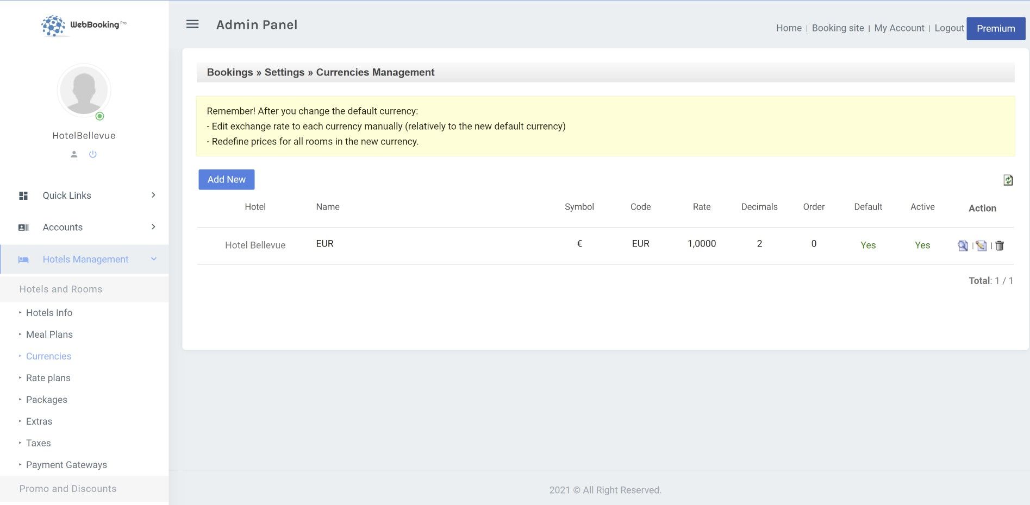Toggle the Default 'Yes' value for EUR
This screenshot has height=505, width=1030.
pyautogui.click(x=867, y=245)
